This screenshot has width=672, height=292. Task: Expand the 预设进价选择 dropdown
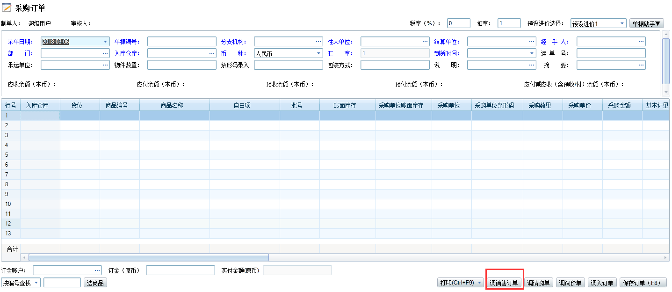point(622,23)
